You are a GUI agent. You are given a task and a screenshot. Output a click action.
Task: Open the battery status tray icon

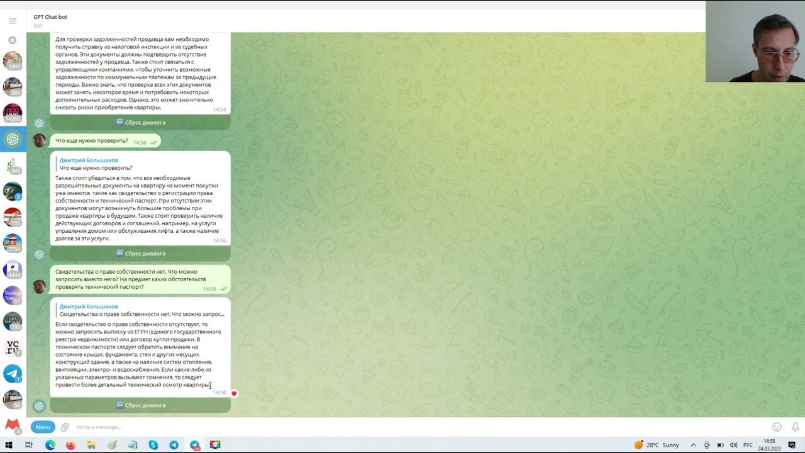pyautogui.click(x=720, y=445)
